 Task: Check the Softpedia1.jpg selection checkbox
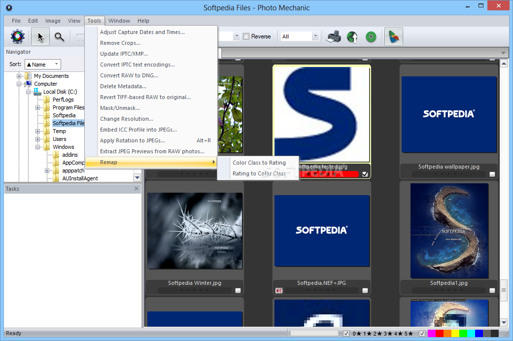coord(492,291)
